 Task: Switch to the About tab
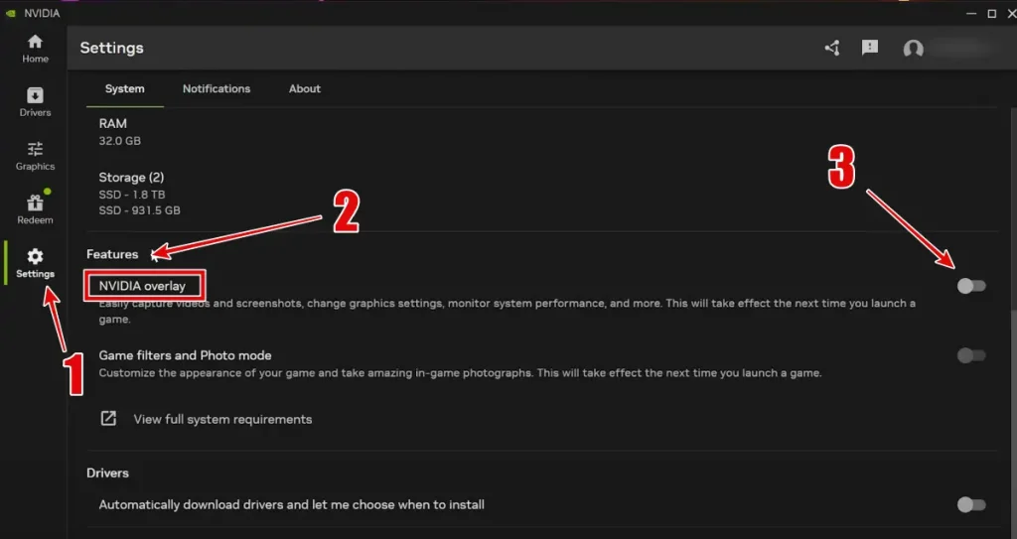coord(304,89)
